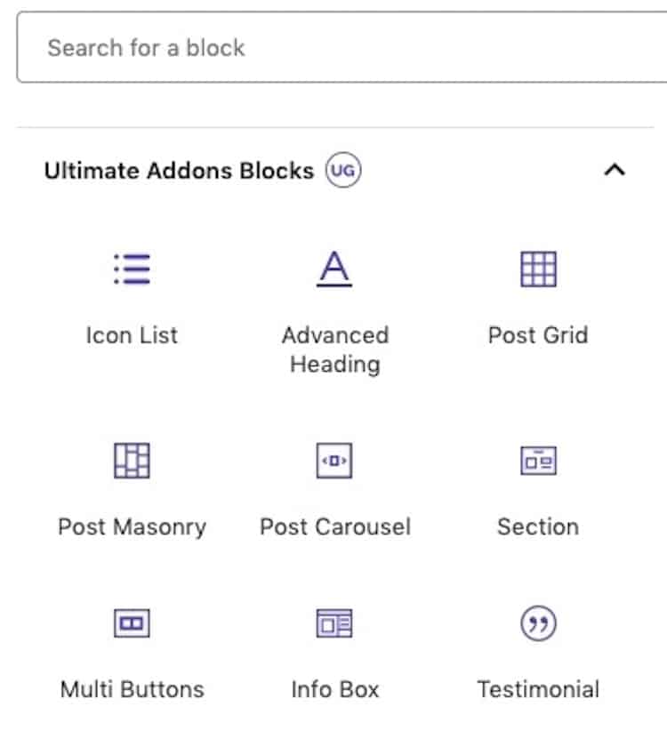Screen dimensions: 667x739
Task: Select the Info Box block icon
Action: point(334,623)
